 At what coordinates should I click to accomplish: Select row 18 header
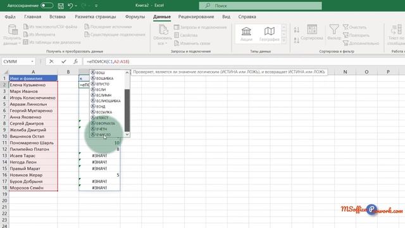click(4, 188)
